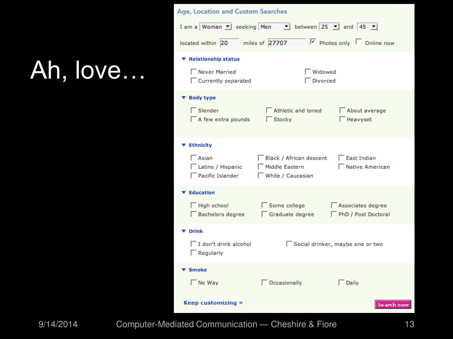Image resolution: width=453 pixels, height=339 pixels.
Task: Collapse the Body type section triangle
Action: 184,98
